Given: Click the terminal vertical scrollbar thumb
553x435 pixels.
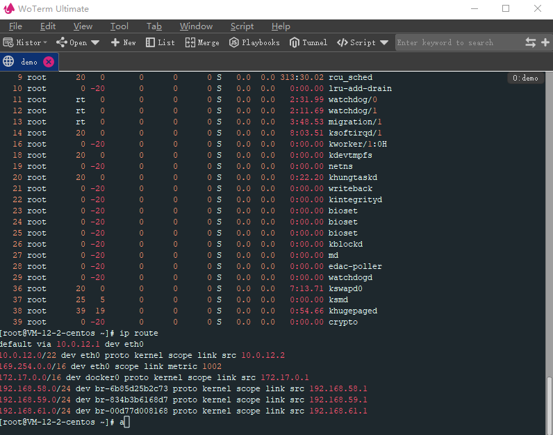Looking at the screenshot, I should tap(549, 403).
